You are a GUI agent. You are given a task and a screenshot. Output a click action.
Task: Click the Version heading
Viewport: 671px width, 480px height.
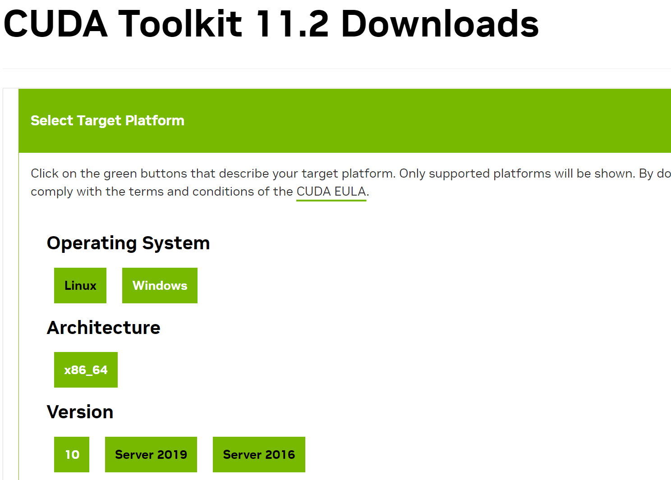[x=80, y=412]
